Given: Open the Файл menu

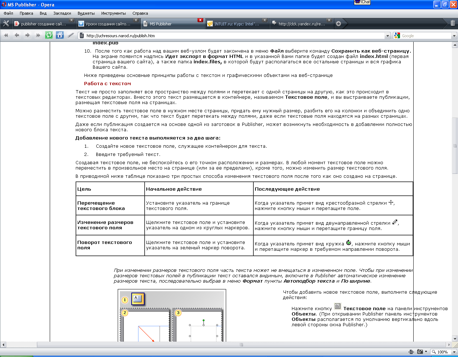Looking at the screenshot, I should (x=8, y=13).
